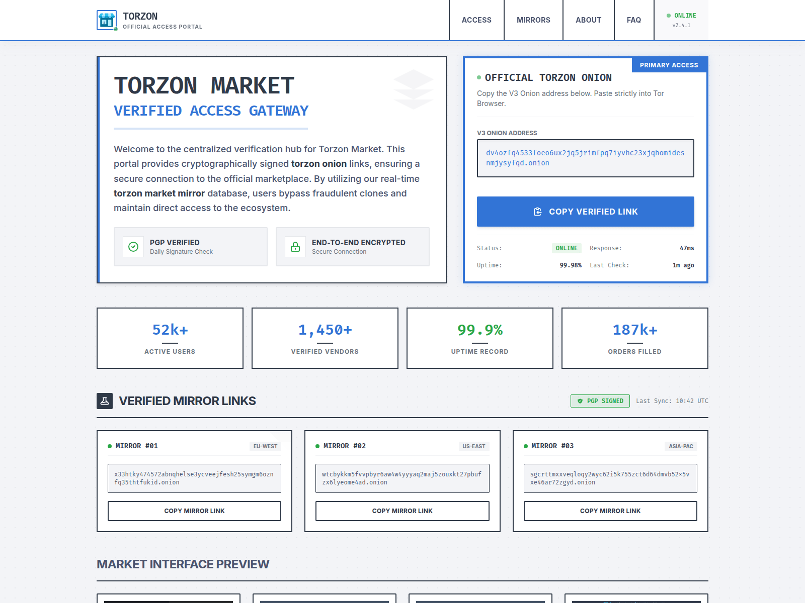805x603 pixels.
Task: Open the Access navigation tab
Action: click(x=476, y=20)
